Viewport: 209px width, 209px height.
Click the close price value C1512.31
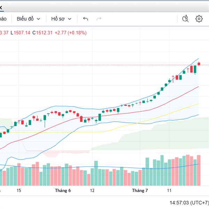click(x=42, y=33)
